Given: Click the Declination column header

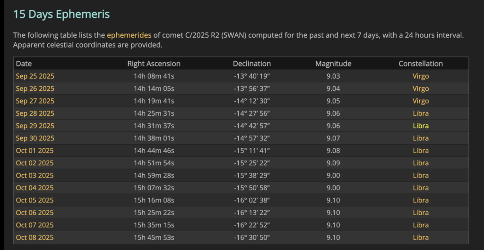Looking at the screenshot, I should (x=252, y=64).
